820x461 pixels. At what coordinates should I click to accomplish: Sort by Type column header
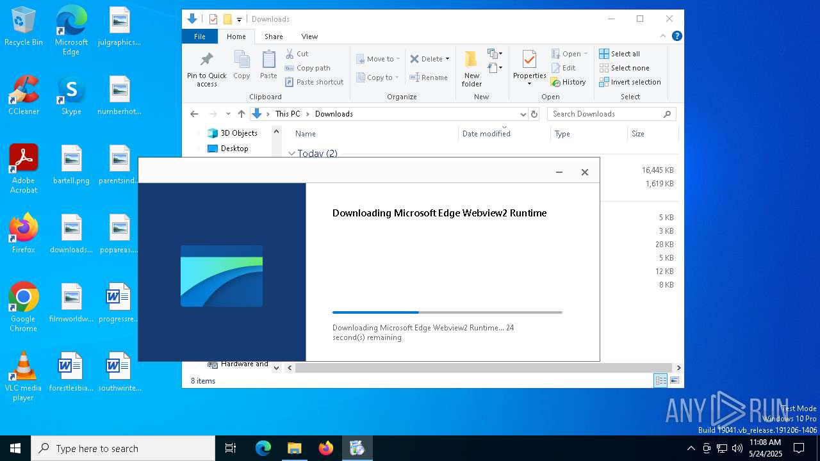click(589, 134)
